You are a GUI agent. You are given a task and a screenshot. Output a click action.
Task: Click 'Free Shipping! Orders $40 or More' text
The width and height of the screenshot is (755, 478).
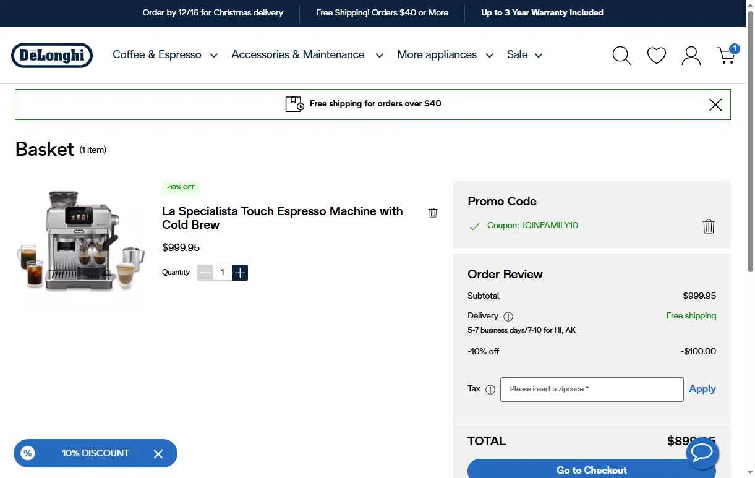(382, 13)
